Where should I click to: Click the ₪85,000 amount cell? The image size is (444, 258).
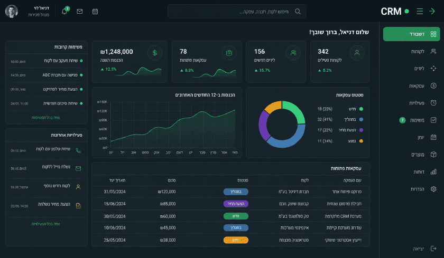click(168, 204)
